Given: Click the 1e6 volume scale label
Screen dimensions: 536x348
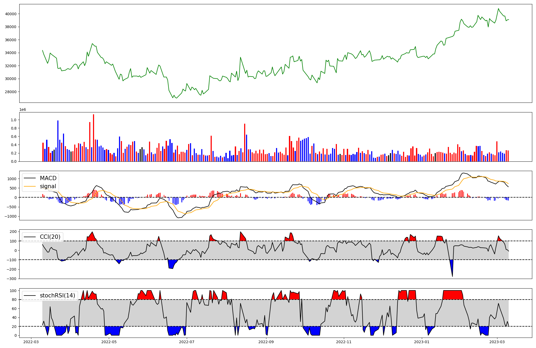Looking at the screenshot, I should pyautogui.click(x=23, y=110).
